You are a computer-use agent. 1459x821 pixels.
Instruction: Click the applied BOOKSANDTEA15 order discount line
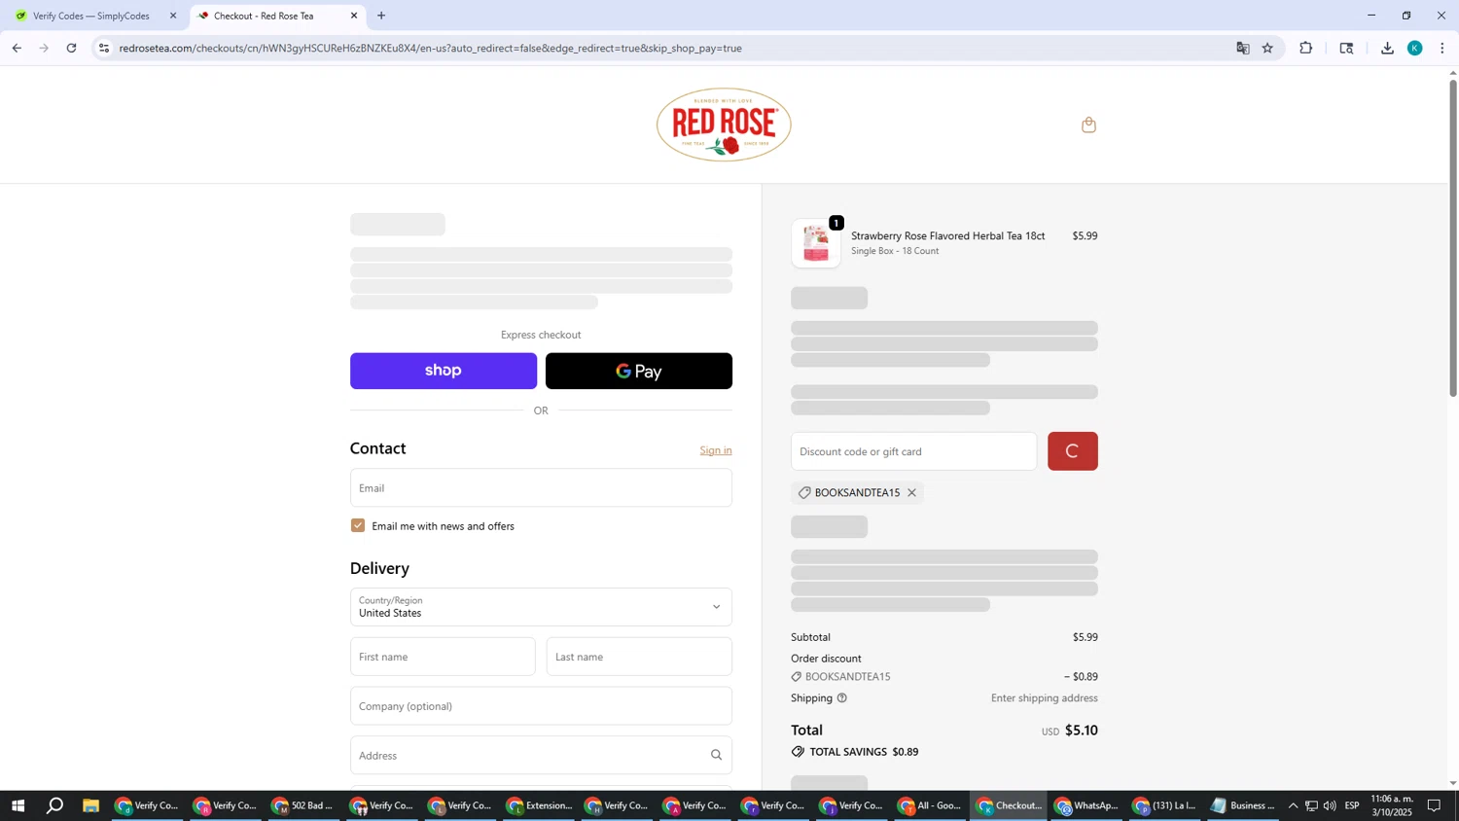click(944, 677)
